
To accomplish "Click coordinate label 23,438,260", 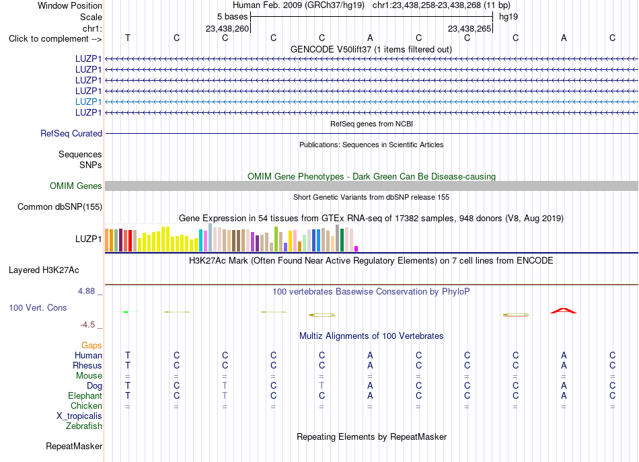I will [227, 28].
